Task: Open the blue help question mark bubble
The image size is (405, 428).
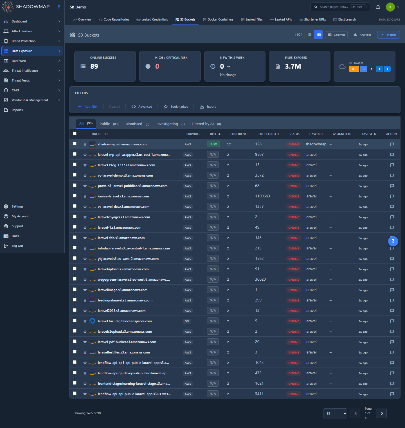Action: (393, 241)
